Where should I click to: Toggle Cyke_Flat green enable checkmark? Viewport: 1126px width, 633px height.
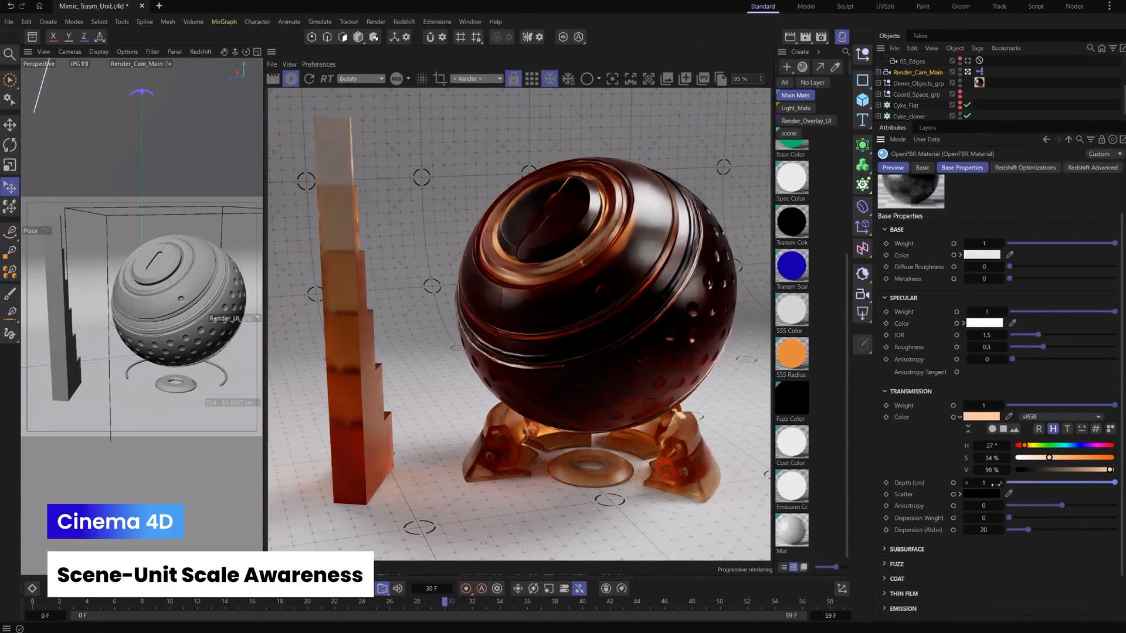pyautogui.click(x=967, y=105)
